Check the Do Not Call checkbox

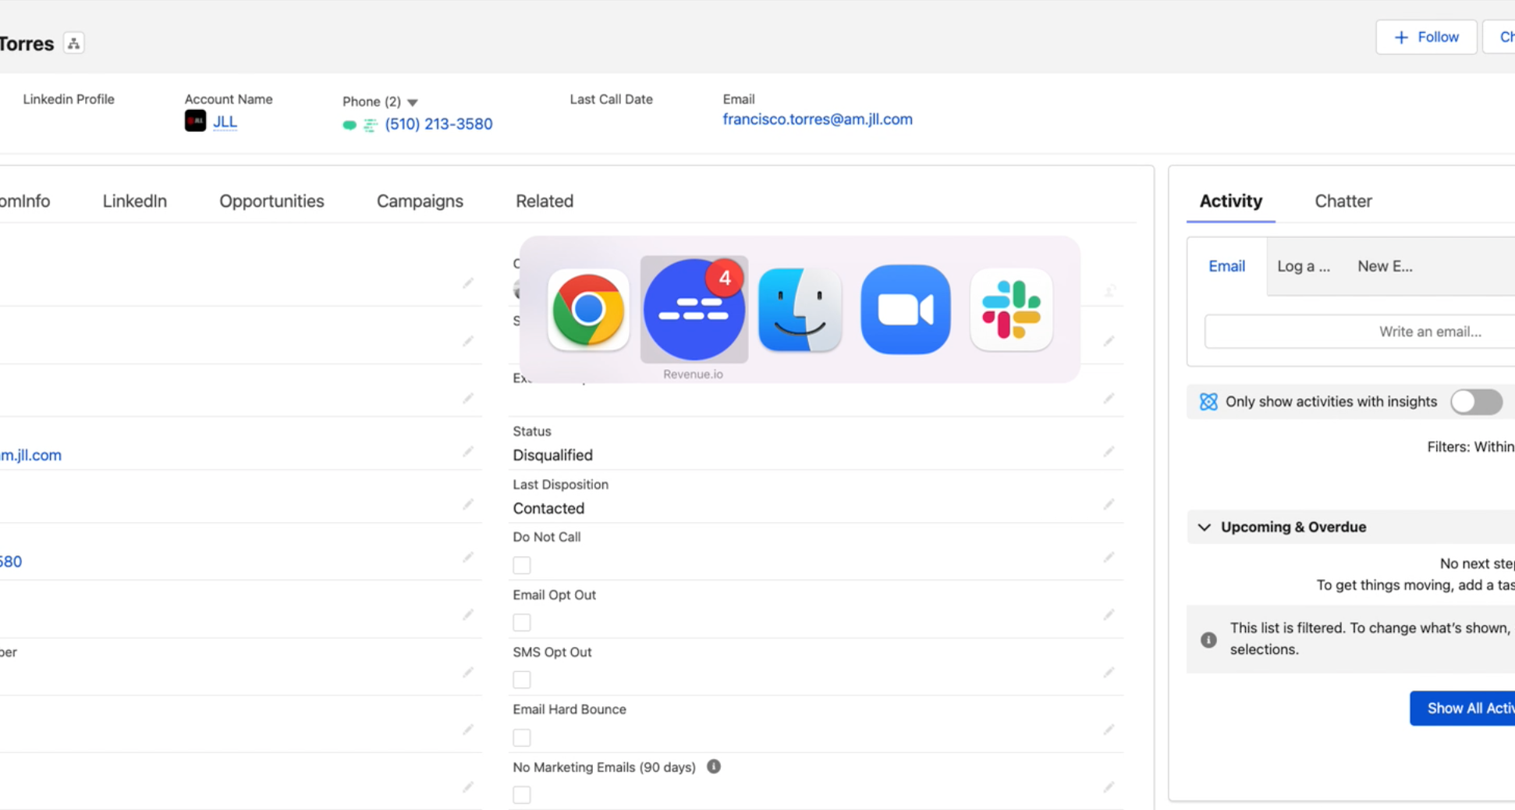coord(522,565)
